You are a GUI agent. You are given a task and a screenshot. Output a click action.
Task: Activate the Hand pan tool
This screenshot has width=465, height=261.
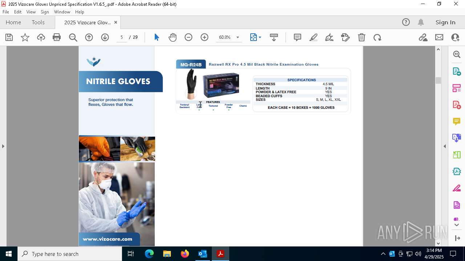point(173,37)
